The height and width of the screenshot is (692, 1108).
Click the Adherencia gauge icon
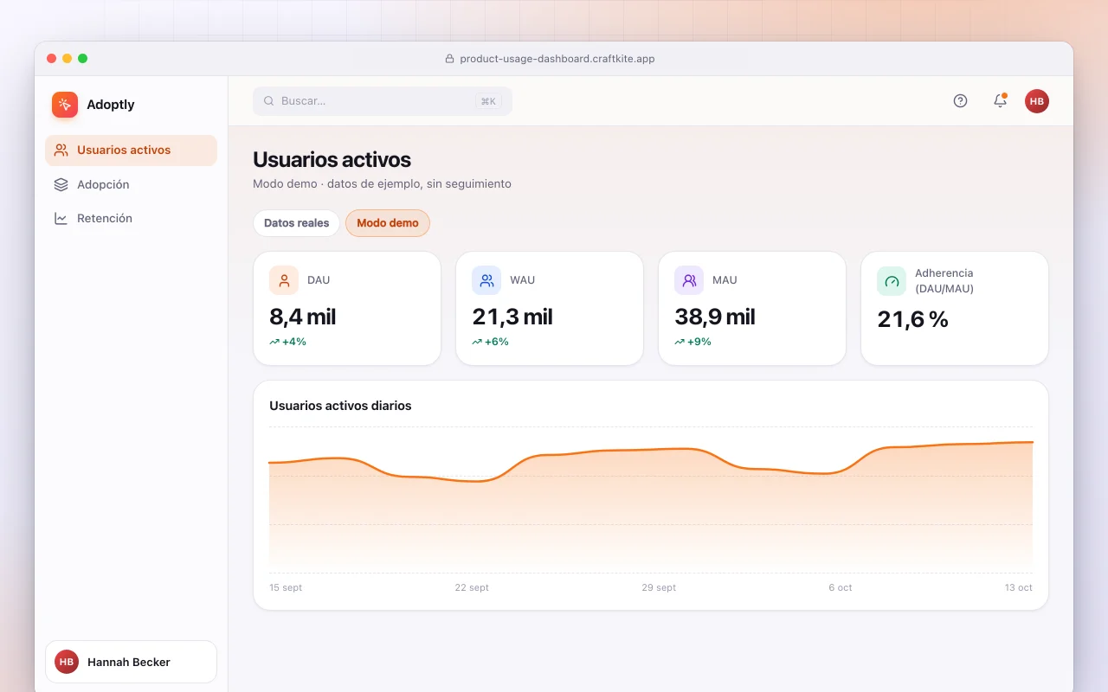pyautogui.click(x=892, y=281)
